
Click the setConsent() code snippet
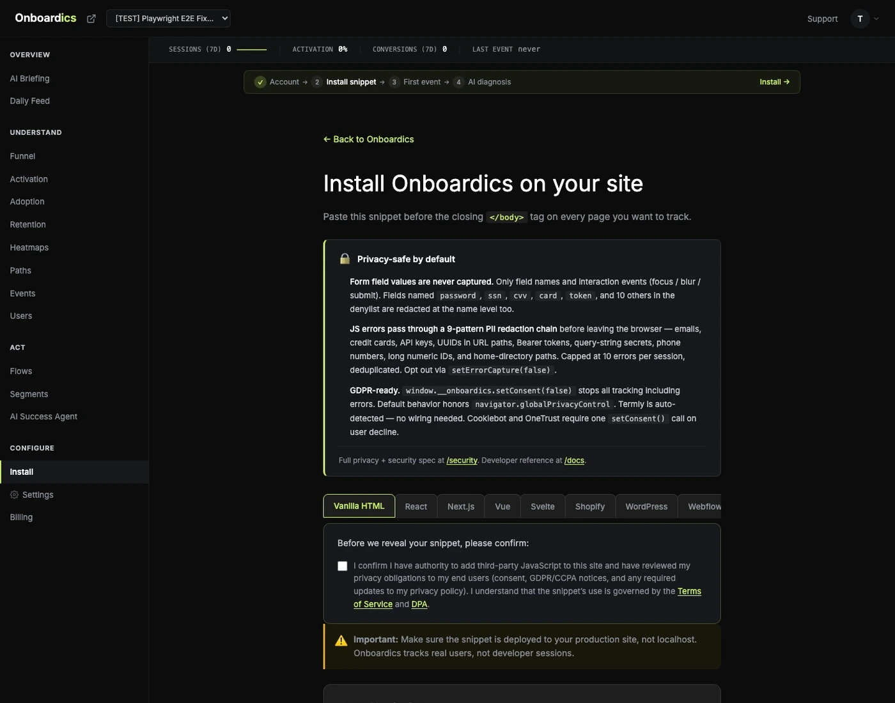click(x=638, y=419)
